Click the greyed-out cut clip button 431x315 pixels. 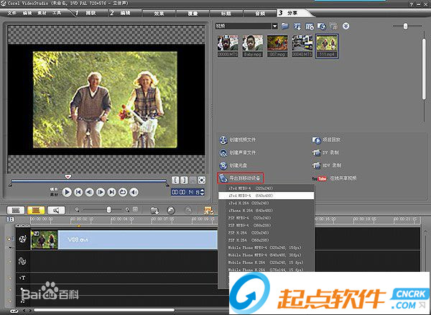pyautogui.click(x=193, y=181)
